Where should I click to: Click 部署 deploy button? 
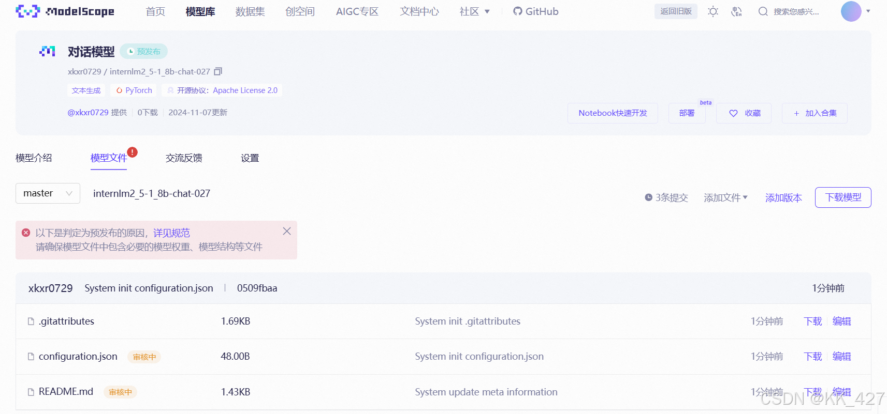[687, 113]
